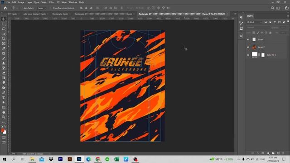
Task: Select the History Brush tool
Action: pos(4,68)
